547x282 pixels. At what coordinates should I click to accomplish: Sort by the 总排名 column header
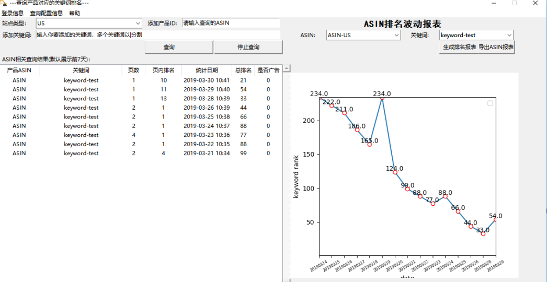243,70
